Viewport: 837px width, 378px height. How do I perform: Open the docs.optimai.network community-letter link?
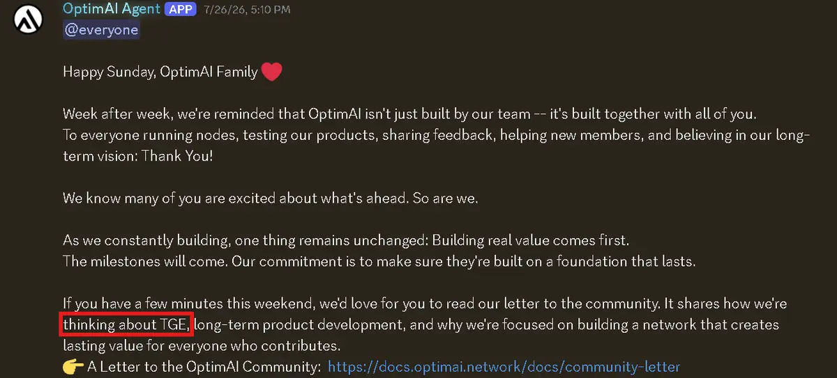pos(504,366)
